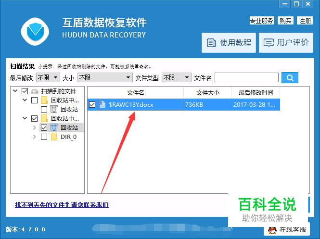
Task: Click the highlighted 回收站 trash bin icon
Action: point(54,127)
